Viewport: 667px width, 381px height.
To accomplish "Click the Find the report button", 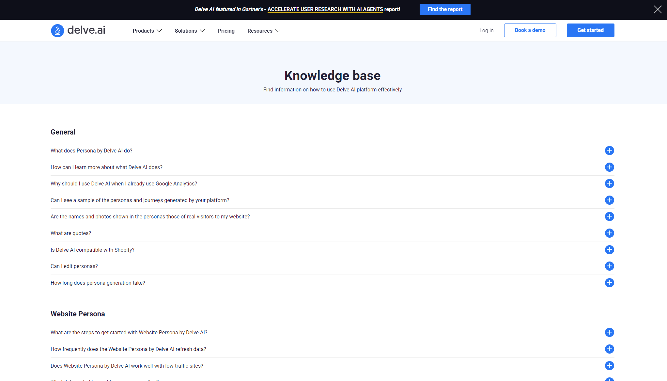I will 445,9.
